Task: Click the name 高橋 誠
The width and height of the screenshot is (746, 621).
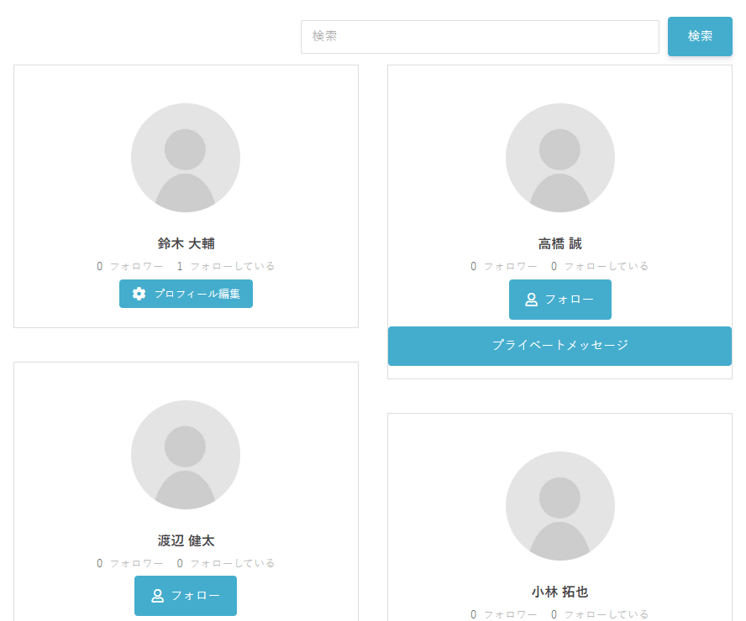Action: pos(560,243)
